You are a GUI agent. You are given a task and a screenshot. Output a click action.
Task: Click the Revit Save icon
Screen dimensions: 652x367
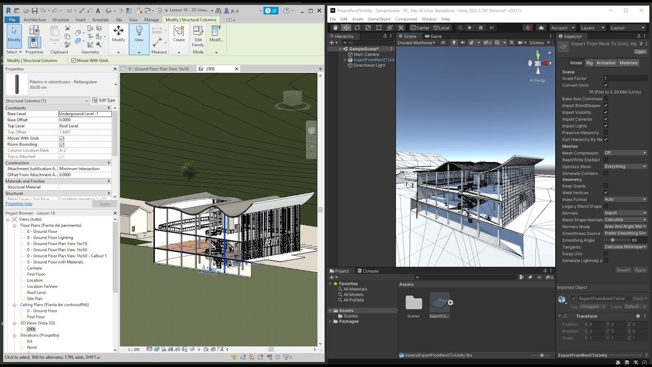click(34, 11)
